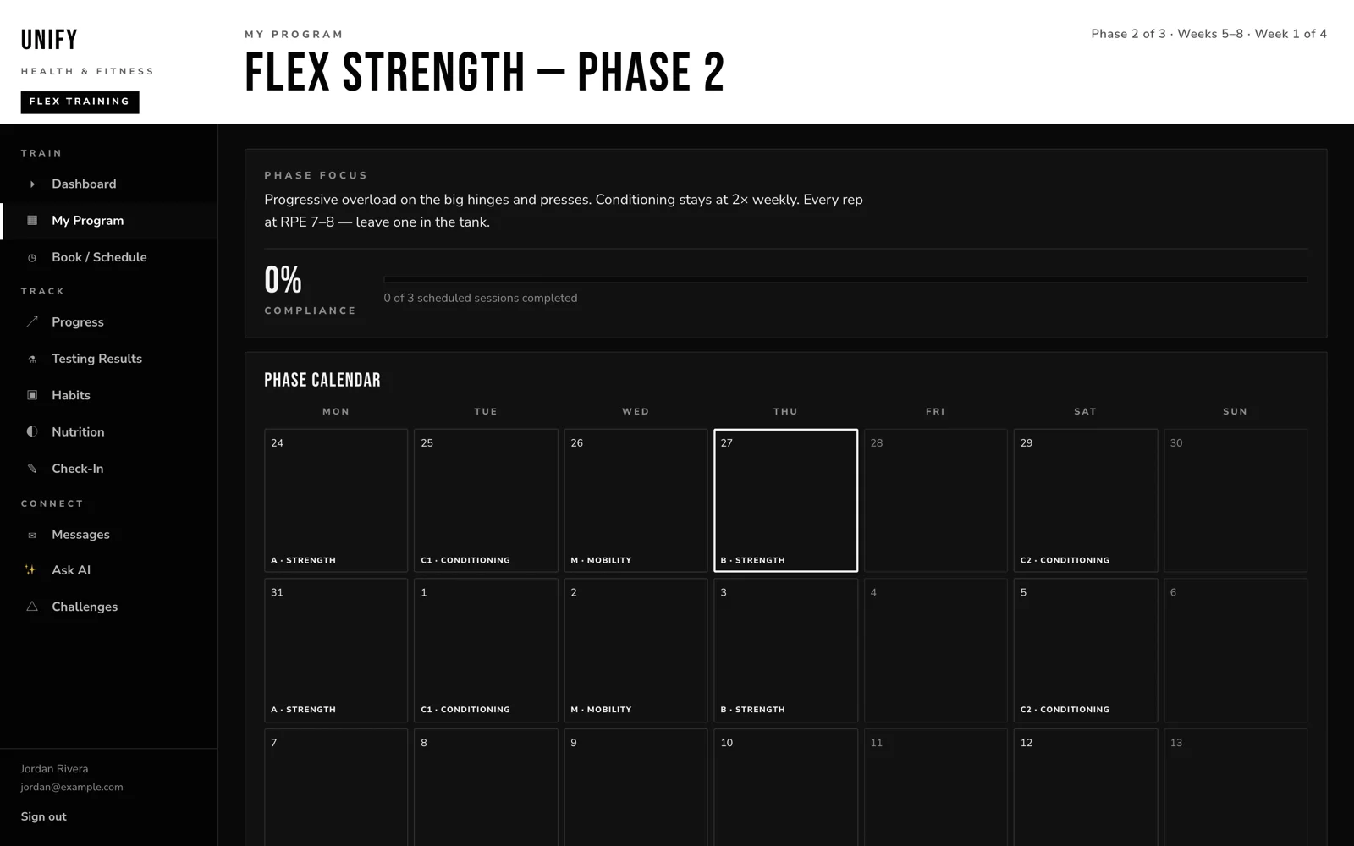Open Saturday 29 C2 Conditioning cell
This screenshot has width=1354, height=846.
[1085, 501]
